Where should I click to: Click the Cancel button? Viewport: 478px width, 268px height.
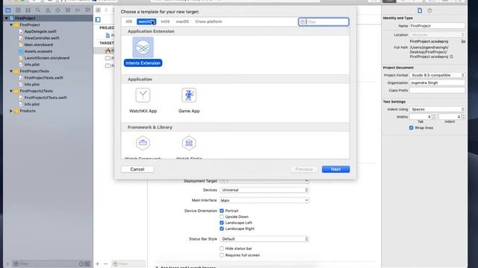(137, 169)
